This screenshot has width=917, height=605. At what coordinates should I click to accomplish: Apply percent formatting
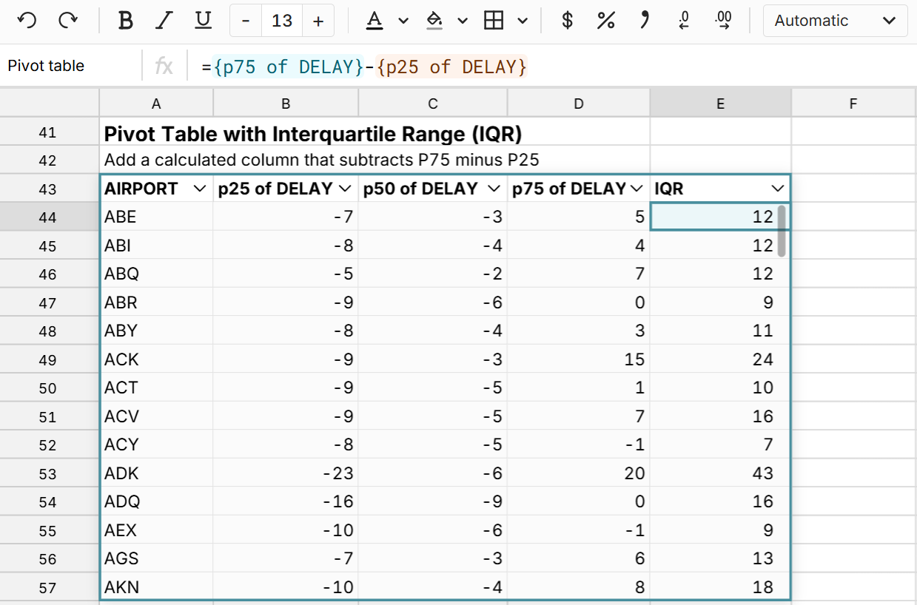[605, 20]
